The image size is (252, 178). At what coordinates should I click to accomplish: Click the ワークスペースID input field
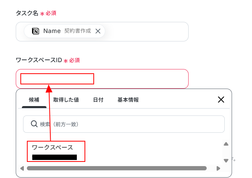[102, 79]
